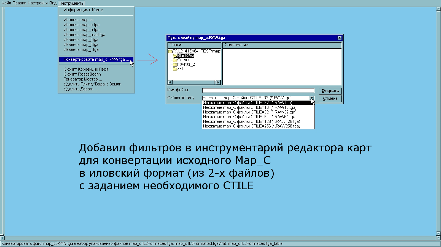Click the root drive folder icon
Image resolution: width=441 pixels, height=247 pixels.
pos(170,51)
